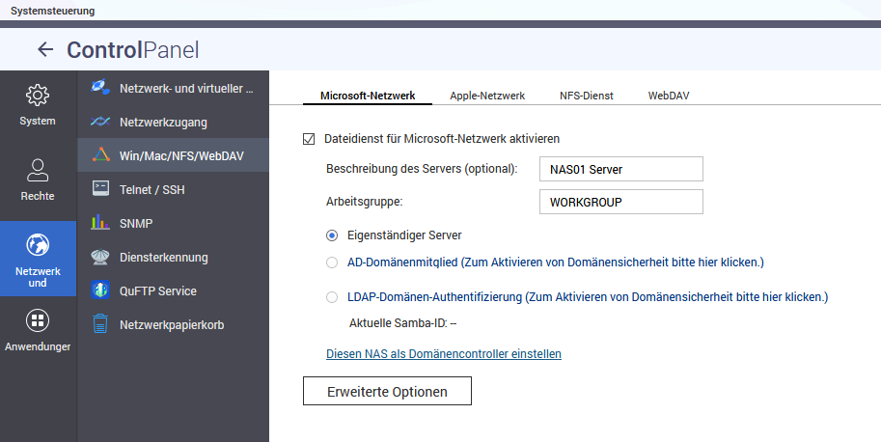Screen dimensions: 881x442
Task: Open Netzwerkzugang from the sidebar
Action: [x=163, y=123]
